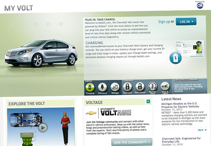The height and width of the screenshot is (146, 211).
Task: Activate the Remote Start icon
Action: pos(152,86)
